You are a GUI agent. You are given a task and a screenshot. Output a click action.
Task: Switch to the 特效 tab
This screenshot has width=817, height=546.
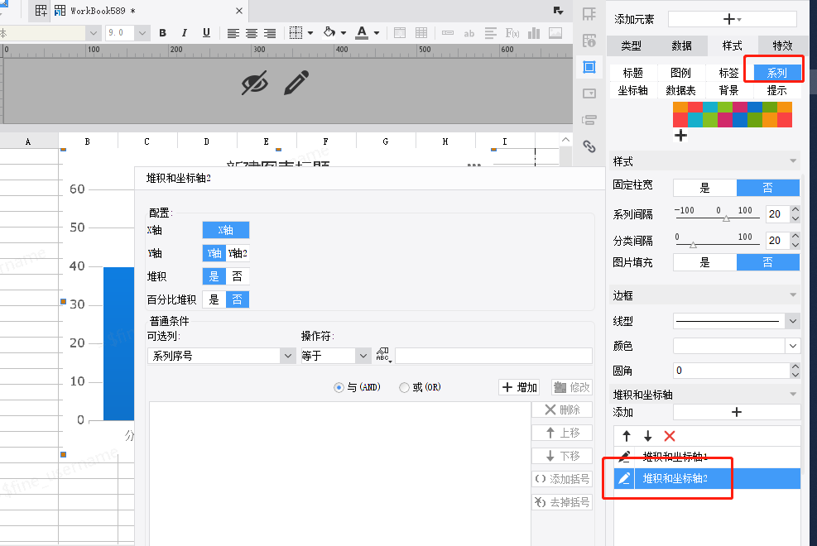pyautogui.click(x=782, y=45)
